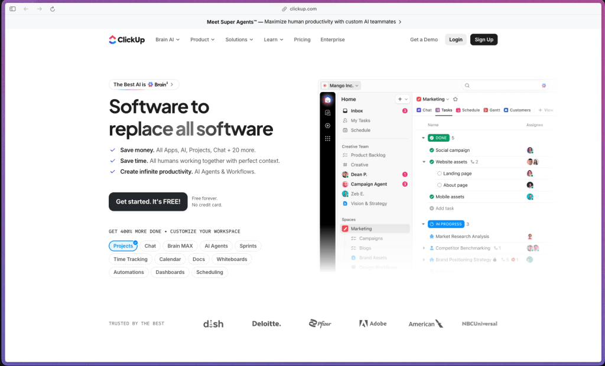
Task: Click the clickup.com address bar
Action: click(300, 9)
